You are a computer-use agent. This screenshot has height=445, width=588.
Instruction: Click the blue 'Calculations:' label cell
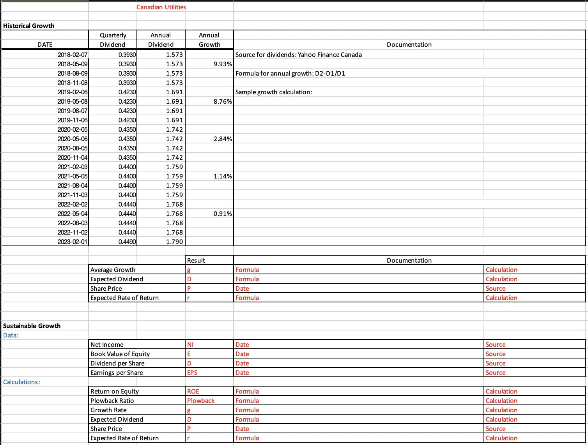[x=45, y=382]
